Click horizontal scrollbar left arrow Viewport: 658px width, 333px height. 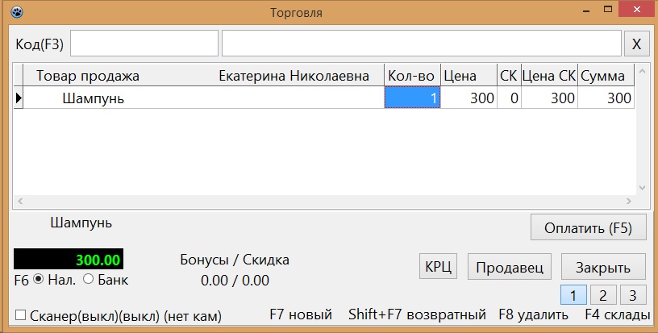pos(19,202)
